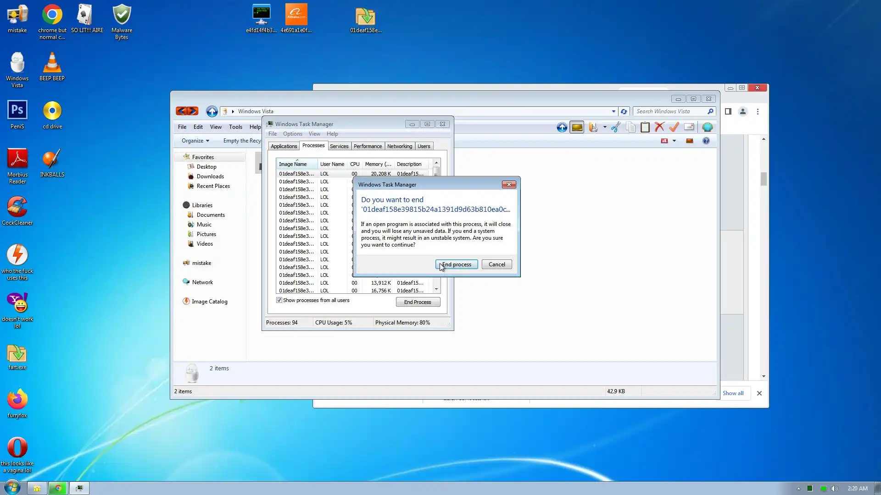881x495 pixels.
Task: Open the views dropdown arrow in command bar
Action: [x=674, y=141]
